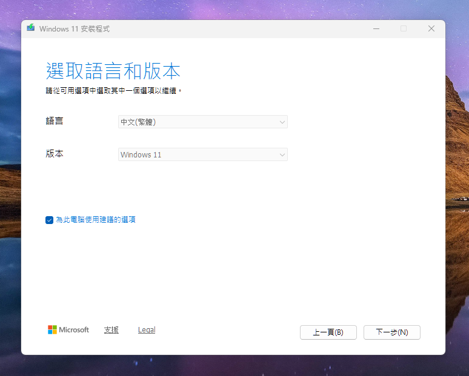Click the Windows 11 安裝程式 title bar text
Screen dimensions: 469x376
[x=75, y=29]
